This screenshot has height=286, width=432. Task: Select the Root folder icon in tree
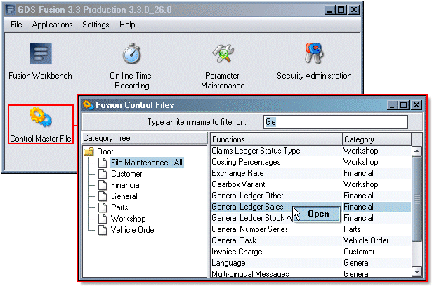pos(89,151)
